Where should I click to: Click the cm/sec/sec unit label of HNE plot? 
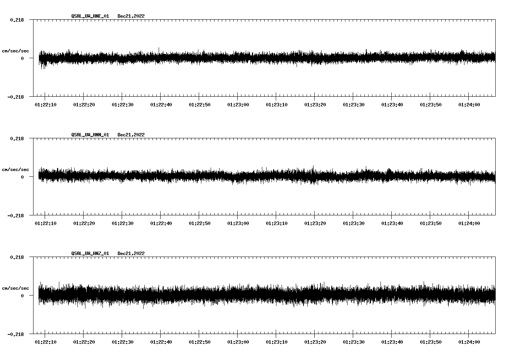click(15, 51)
